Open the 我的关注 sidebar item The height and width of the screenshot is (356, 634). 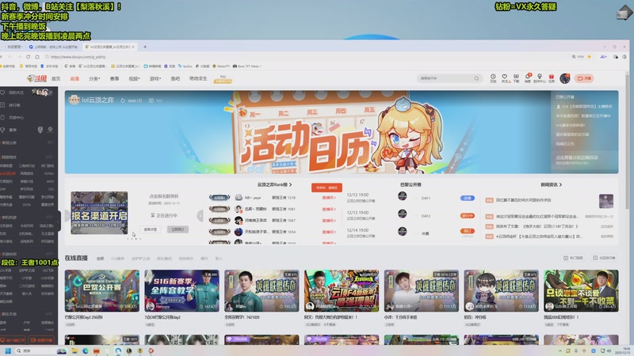(x=16, y=93)
